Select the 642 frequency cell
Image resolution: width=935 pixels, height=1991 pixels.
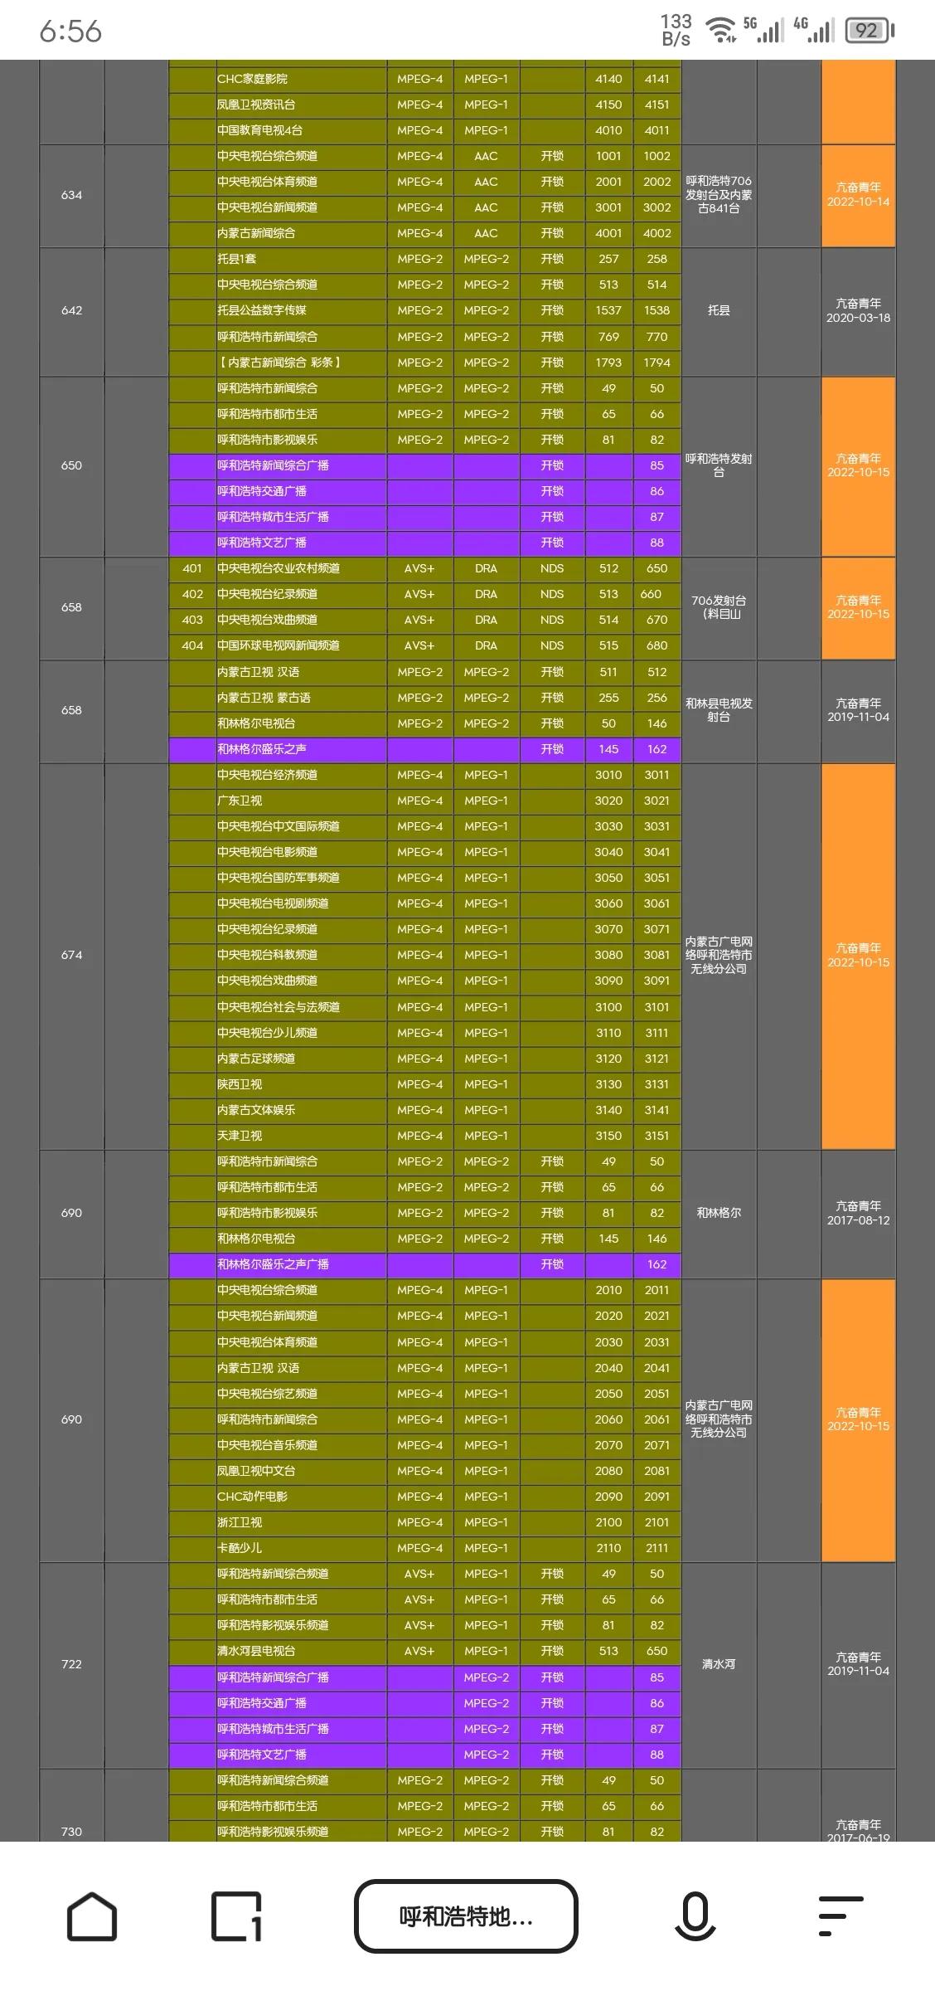(71, 311)
